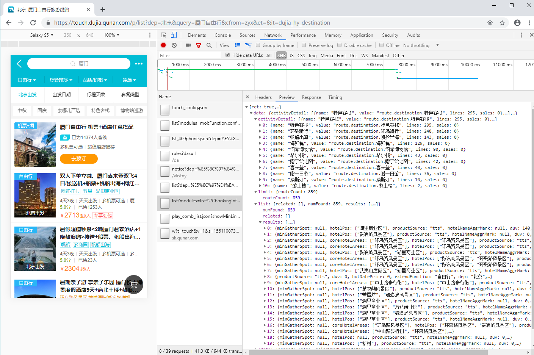
Task: Click the record network log button
Action: click(163, 45)
